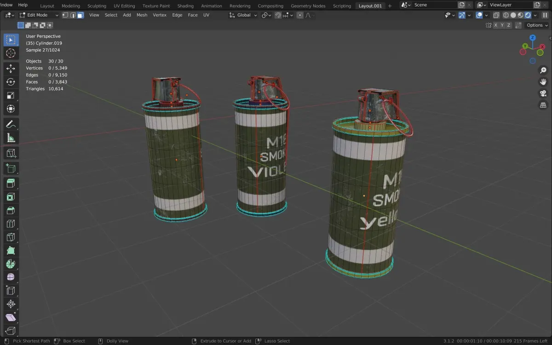Open viewport shading options dropdown

535,15
